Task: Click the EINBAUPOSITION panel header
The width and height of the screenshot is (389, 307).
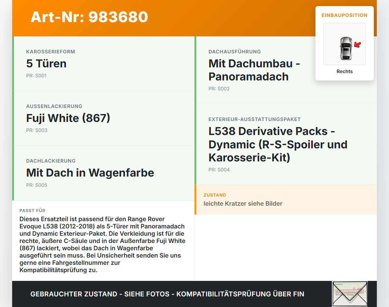Action: tap(344, 15)
